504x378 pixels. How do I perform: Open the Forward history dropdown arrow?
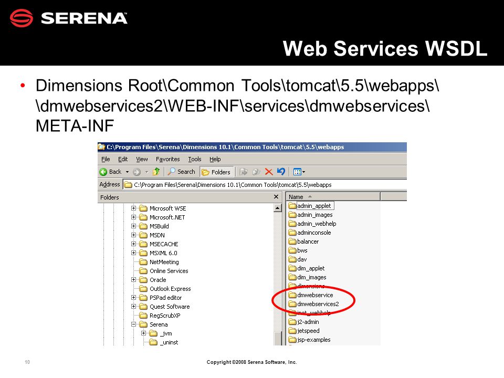click(x=146, y=172)
